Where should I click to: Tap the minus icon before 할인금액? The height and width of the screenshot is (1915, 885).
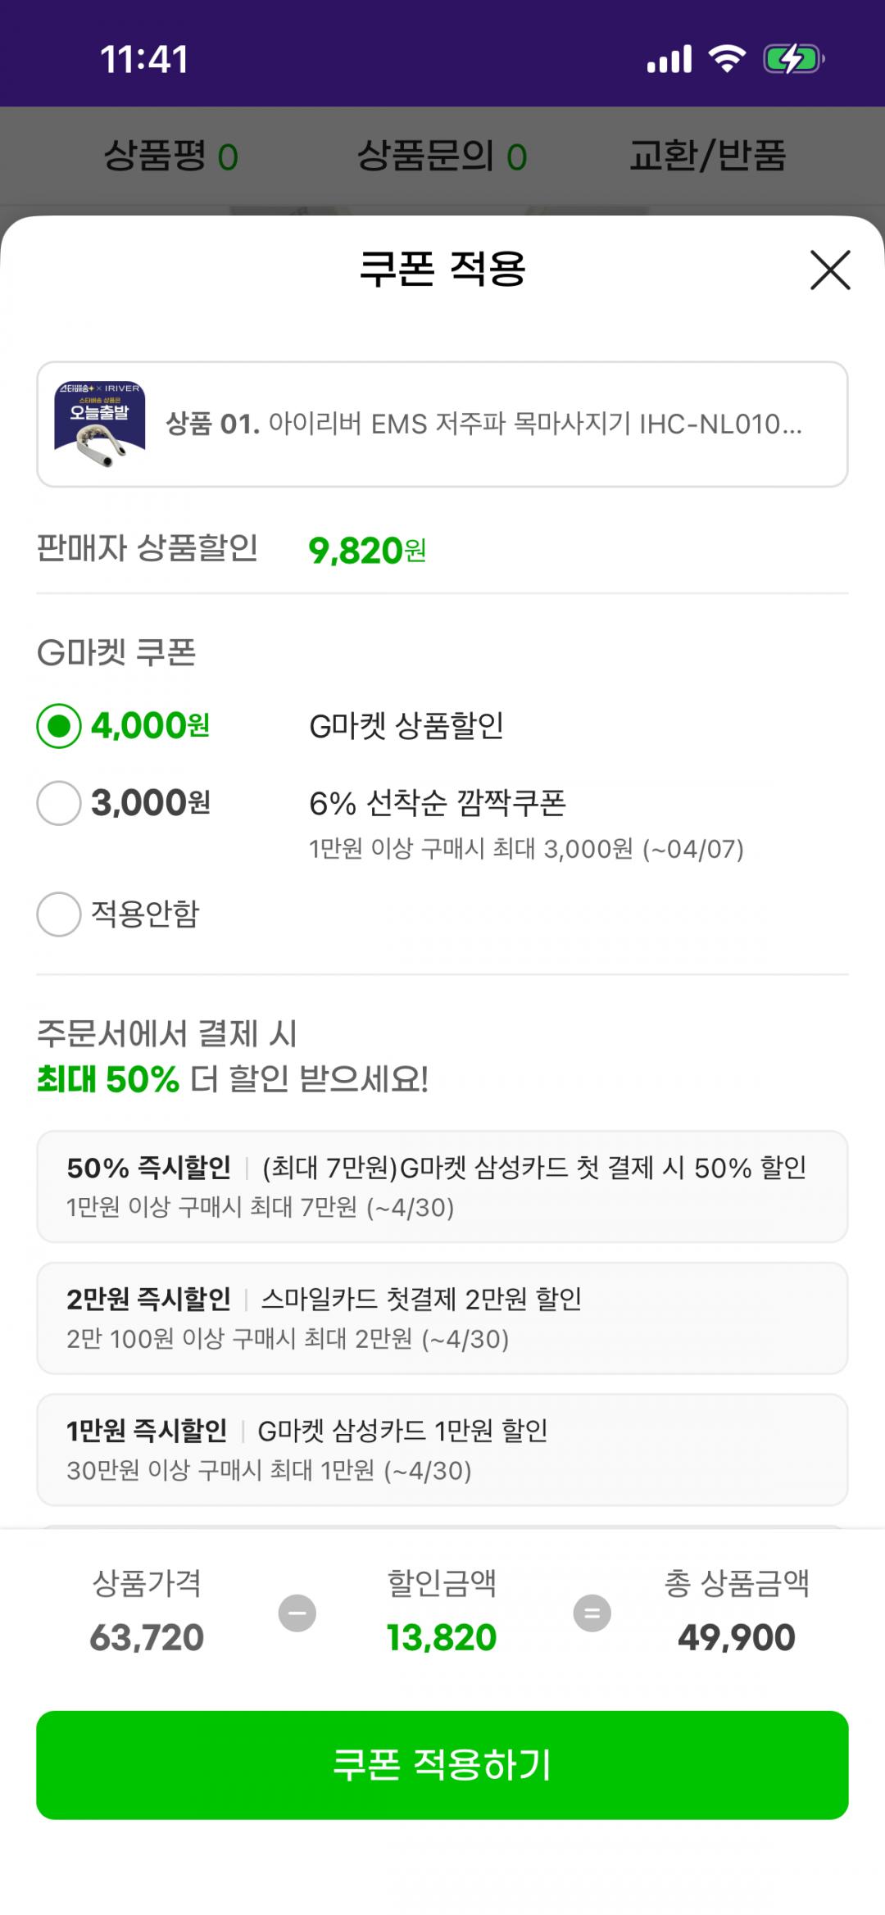tap(297, 1613)
